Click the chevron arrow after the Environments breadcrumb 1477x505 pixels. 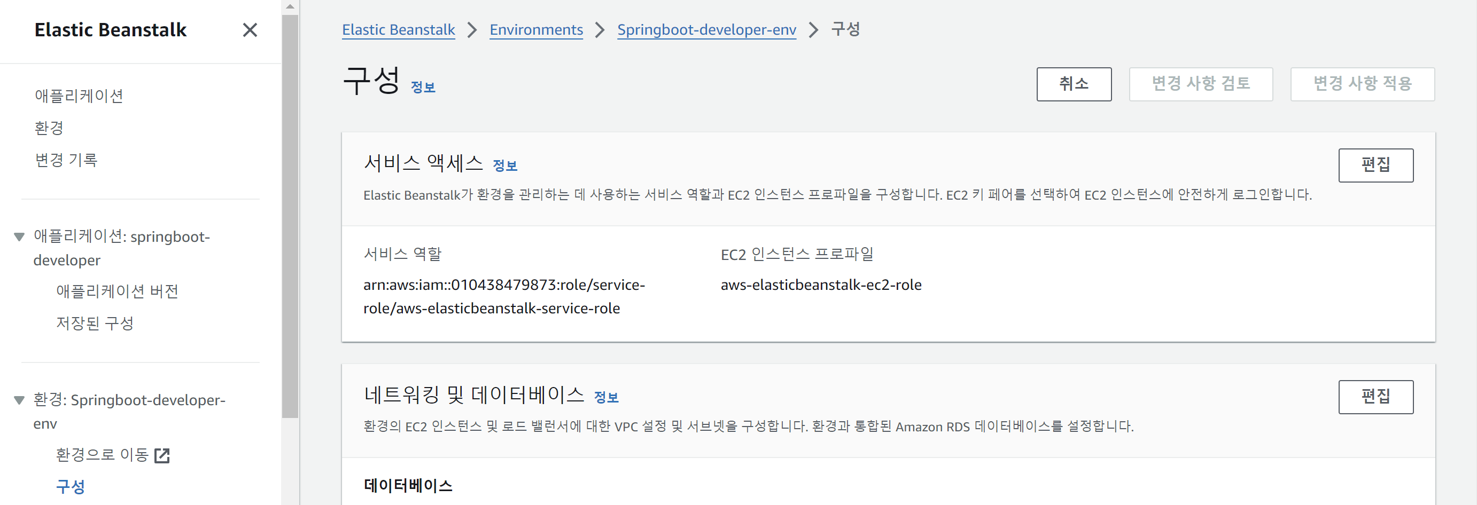[600, 30]
